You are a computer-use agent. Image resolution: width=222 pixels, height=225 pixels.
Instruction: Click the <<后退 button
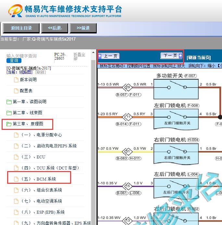point(55,28)
